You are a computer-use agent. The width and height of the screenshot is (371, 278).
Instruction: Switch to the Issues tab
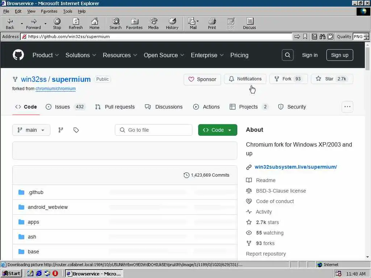tap(65, 107)
